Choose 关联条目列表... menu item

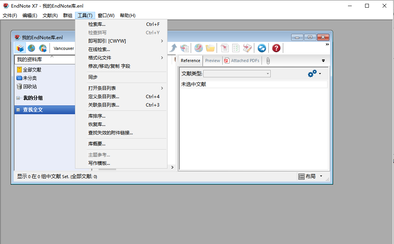click(121, 105)
